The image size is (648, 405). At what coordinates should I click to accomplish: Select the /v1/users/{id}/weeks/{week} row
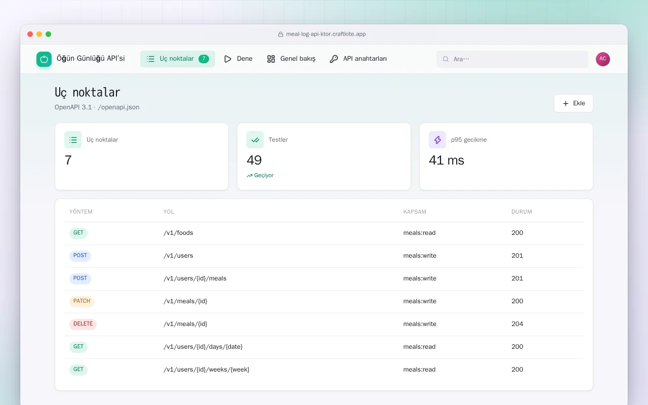[324, 370]
